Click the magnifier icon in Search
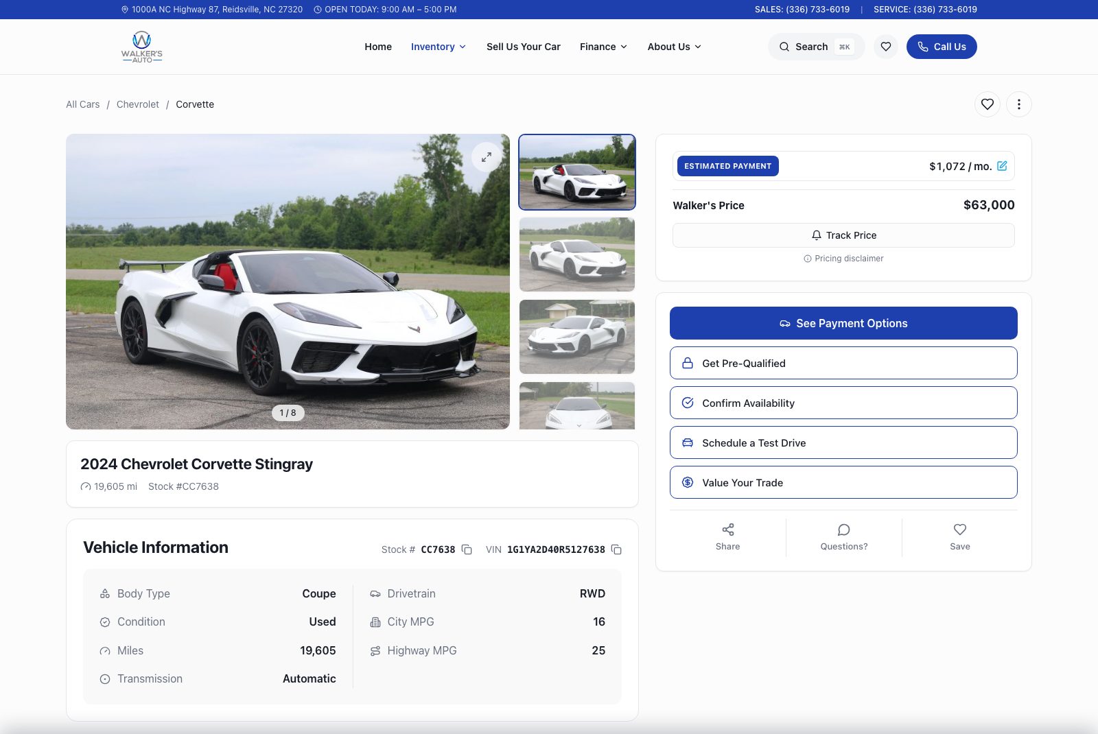The image size is (1098, 734). click(x=784, y=47)
